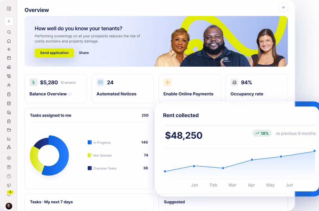Click the In Progress blue legend swatch

(x=90, y=142)
